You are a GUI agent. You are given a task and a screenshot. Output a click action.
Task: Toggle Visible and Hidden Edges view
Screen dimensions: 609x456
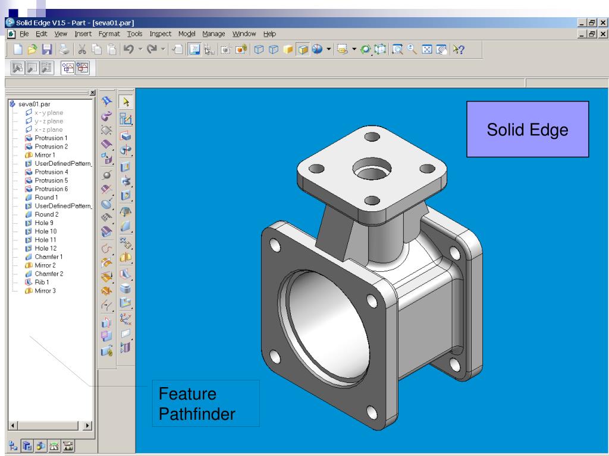pyautogui.click(x=274, y=49)
